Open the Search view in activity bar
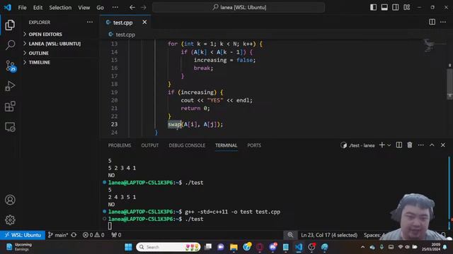The image size is (453, 254). (10, 45)
